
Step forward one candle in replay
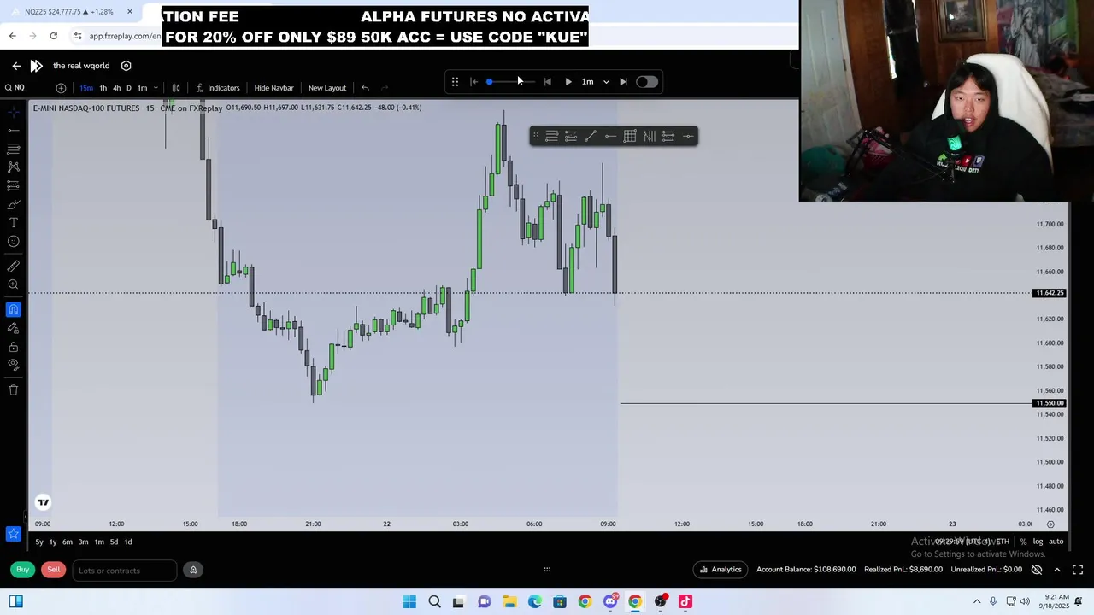pos(624,82)
